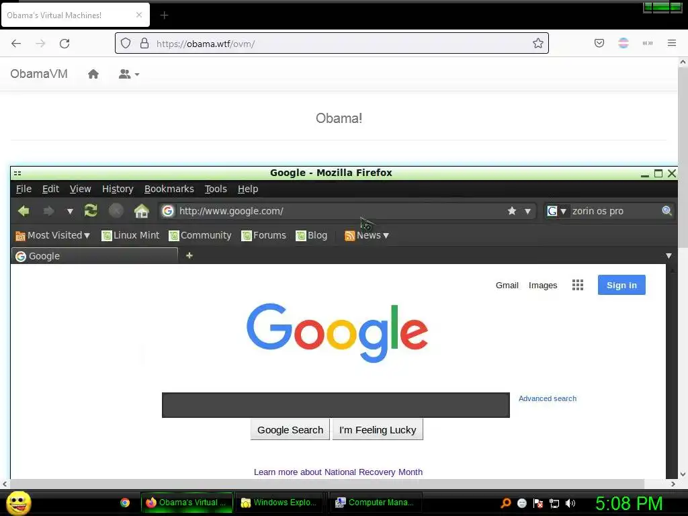Screen dimensions: 688x516
Task: Open Save to Pocket icon
Action: pos(599,43)
